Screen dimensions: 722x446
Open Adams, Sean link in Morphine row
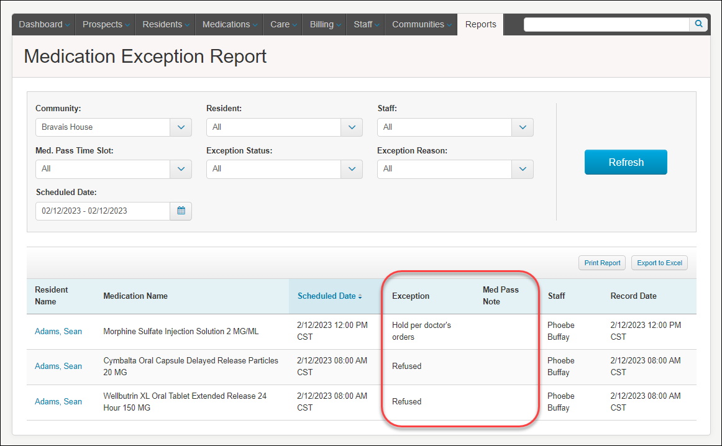coord(58,331)
